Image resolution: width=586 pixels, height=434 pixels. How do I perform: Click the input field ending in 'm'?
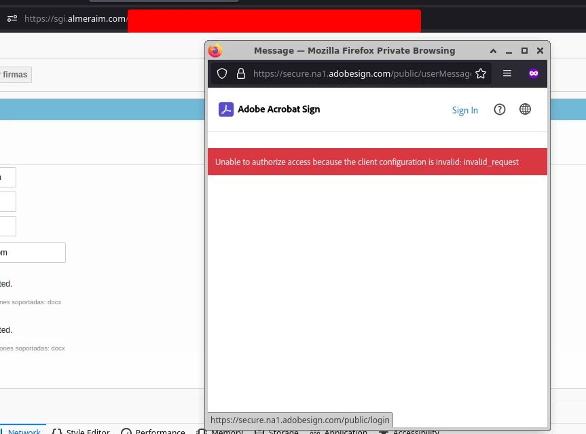(33, 253)
